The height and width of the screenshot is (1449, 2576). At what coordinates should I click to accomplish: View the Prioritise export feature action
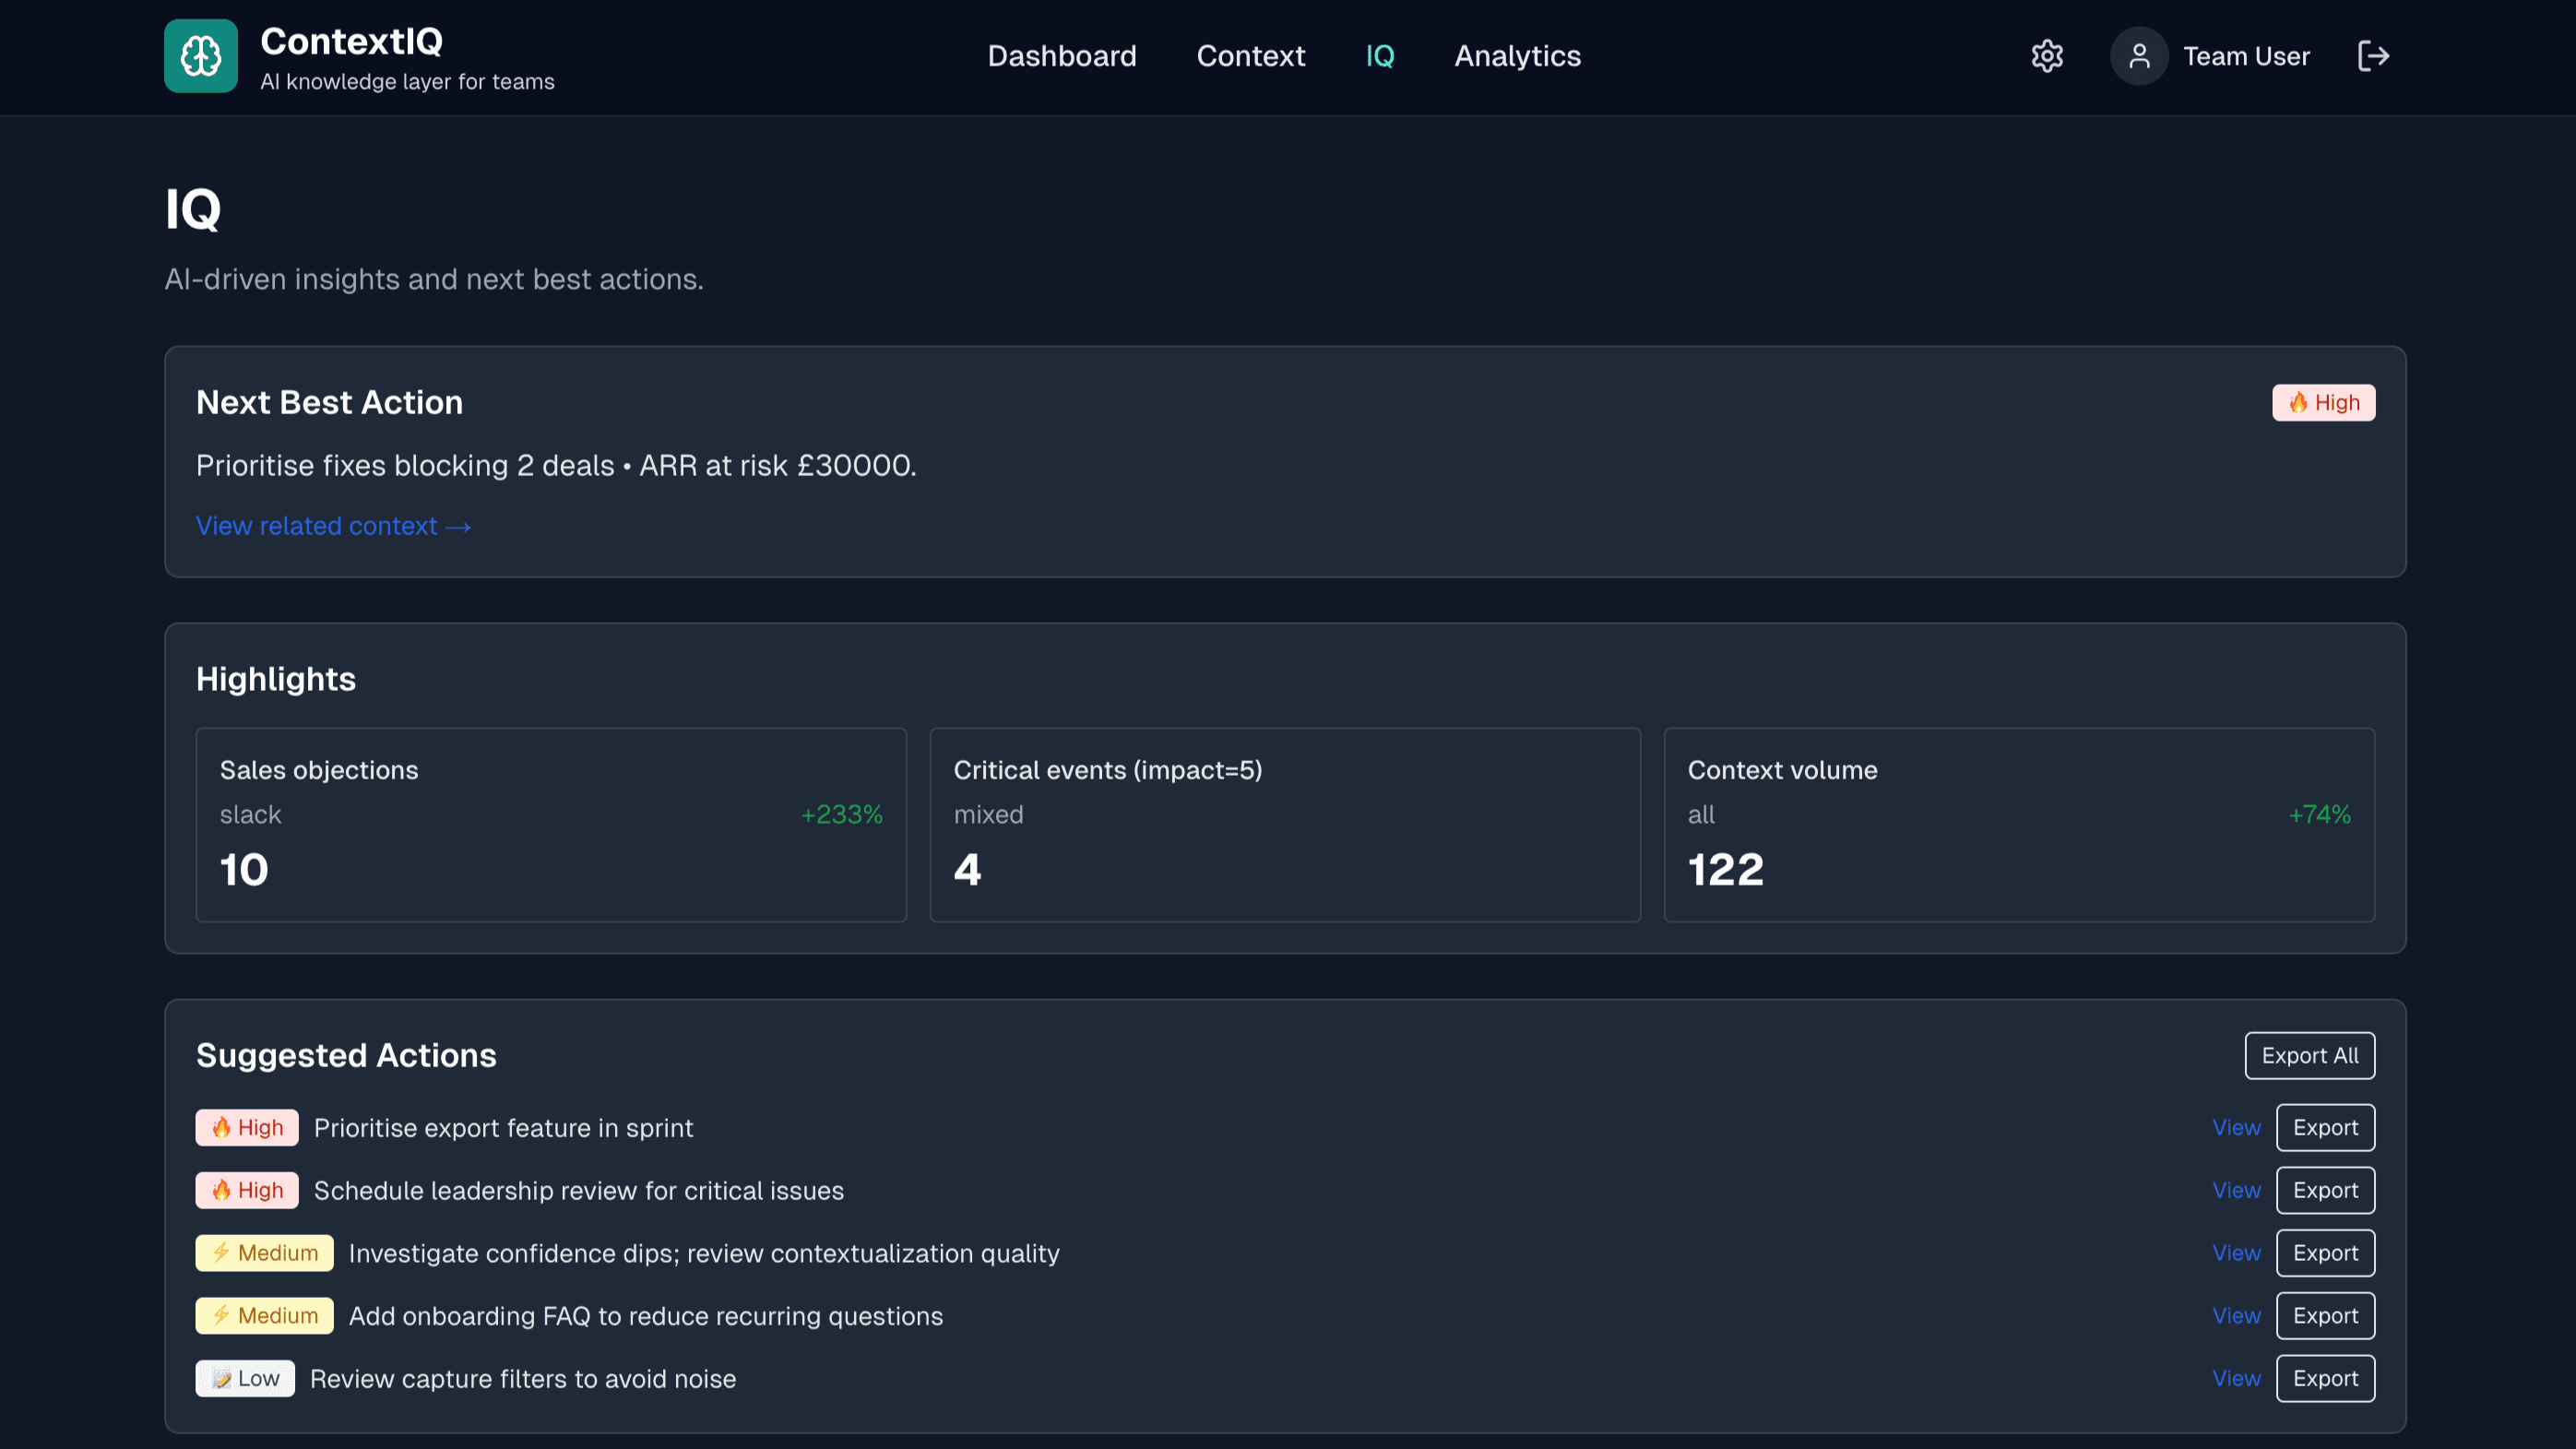pyautogui.click(x=2236, y=1128)
